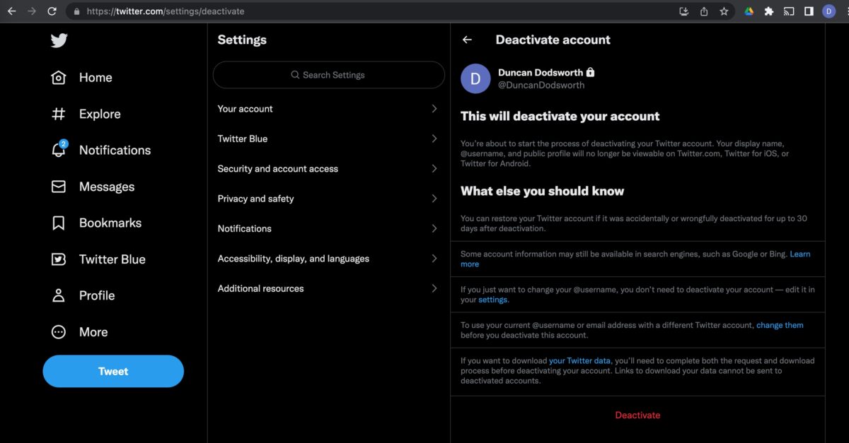This screenshot has height=443, width=849.
Task: Click the blue Tweet button
Action: pos(113,371)
